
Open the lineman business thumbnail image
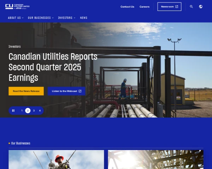point(56,159)
